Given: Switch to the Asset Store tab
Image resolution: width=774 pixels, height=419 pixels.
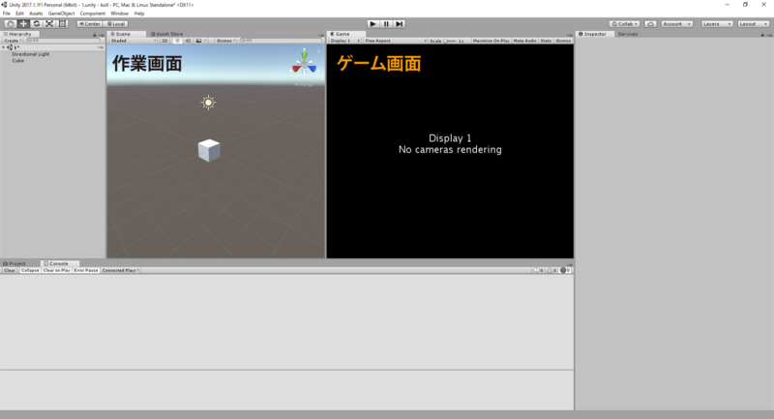Looking at the screenshot, I should [166, 34].
